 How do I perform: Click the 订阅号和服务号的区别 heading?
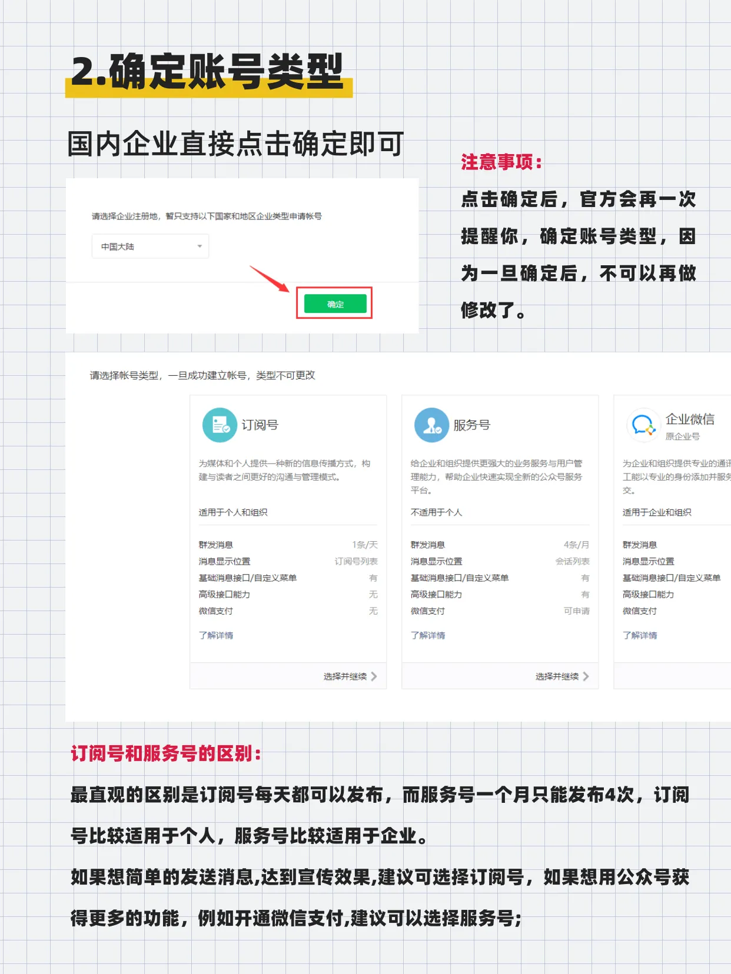pos(166,753)
